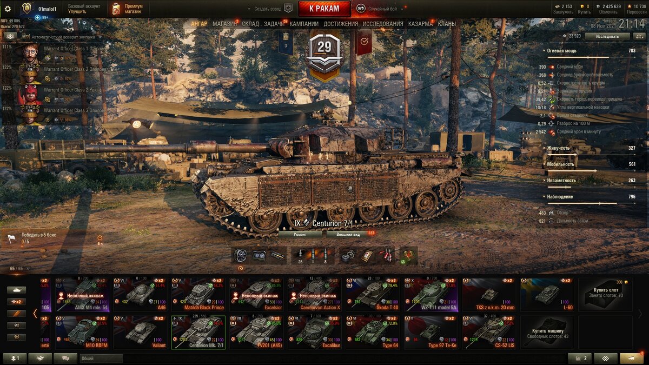Select the coated optics equipment slot
649x365 pixels.
259,255
